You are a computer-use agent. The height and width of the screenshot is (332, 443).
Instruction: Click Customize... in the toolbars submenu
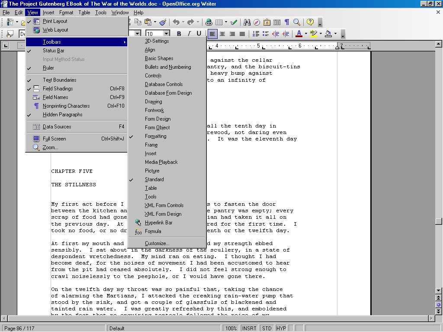click(157, 243)
